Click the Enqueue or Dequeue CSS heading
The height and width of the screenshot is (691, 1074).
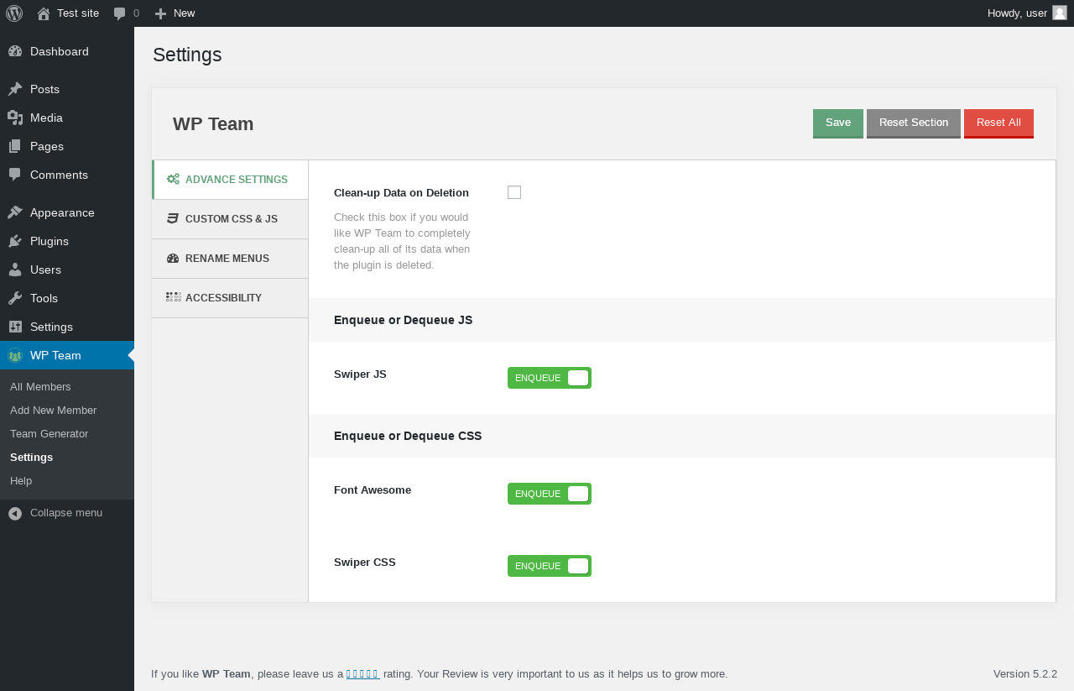[x=408, y=436]
